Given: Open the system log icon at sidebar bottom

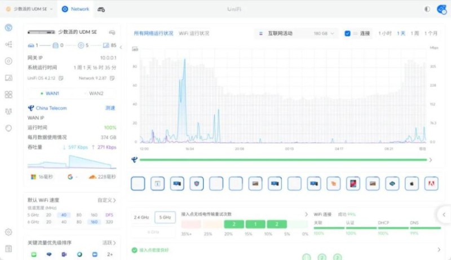Looking at the screenshot, I should click(8, 248).
